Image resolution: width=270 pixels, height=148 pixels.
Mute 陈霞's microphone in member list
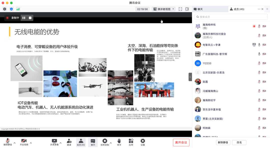pyautogui.click(x=259, y=82)
